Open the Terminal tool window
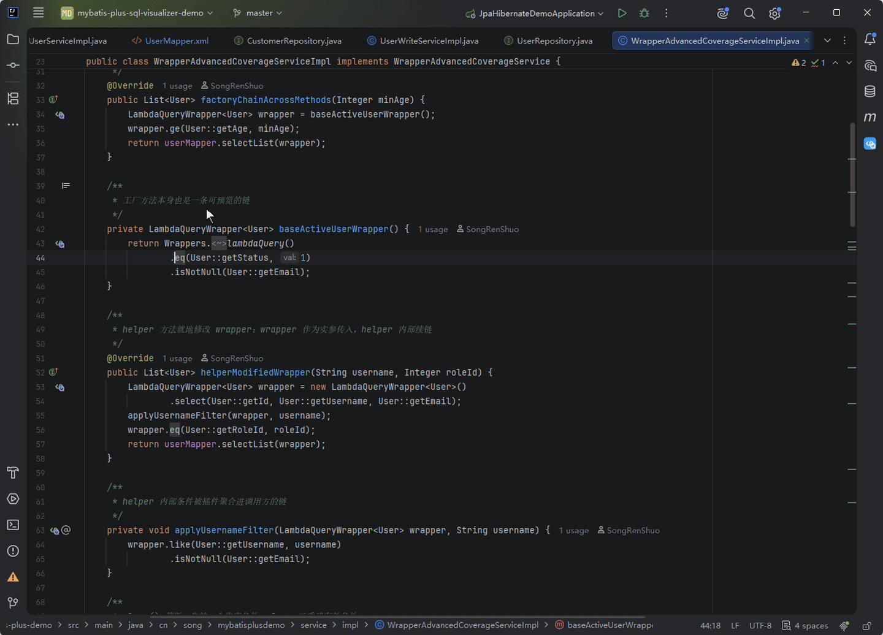This screenshot has height=635, width=883. coord(13,525)
